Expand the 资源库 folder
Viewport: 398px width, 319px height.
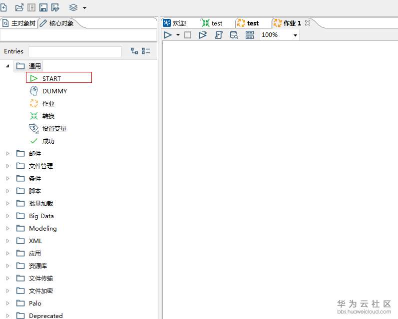click(7, 266)
